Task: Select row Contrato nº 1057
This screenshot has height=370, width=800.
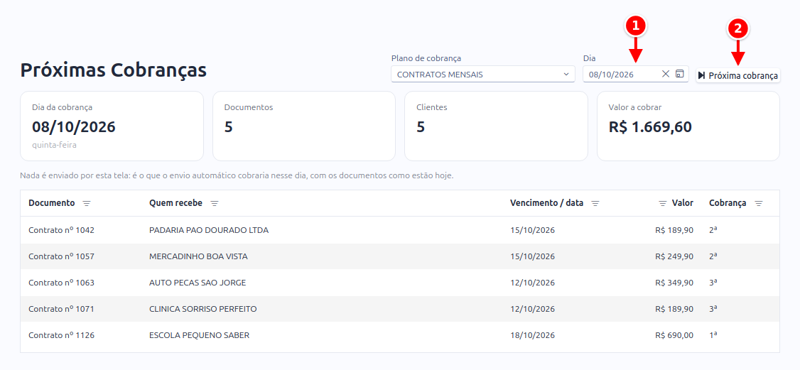Action: [400, 256]
